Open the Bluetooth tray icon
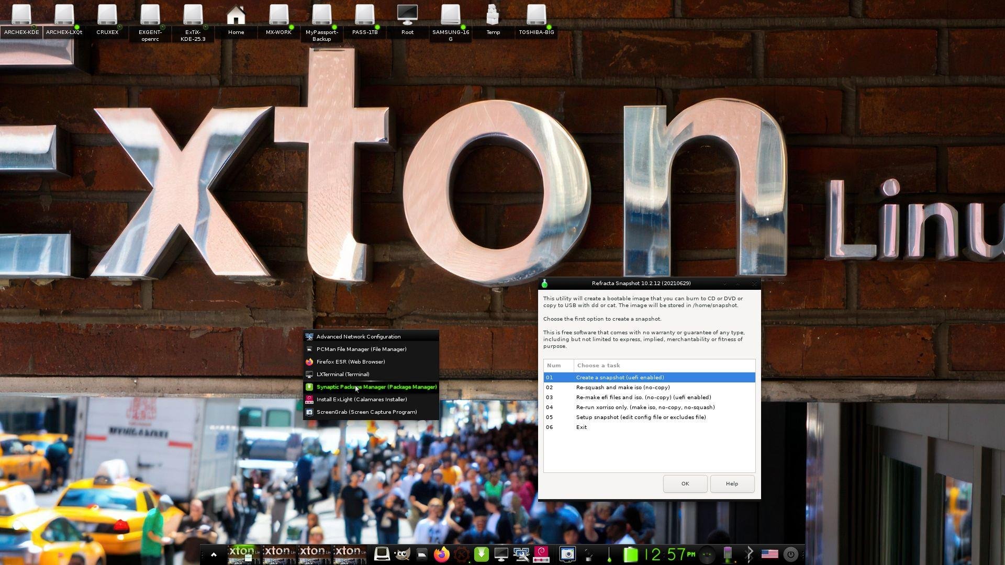1005x565 pixels. pyautogui.click(x=749, y=554)
